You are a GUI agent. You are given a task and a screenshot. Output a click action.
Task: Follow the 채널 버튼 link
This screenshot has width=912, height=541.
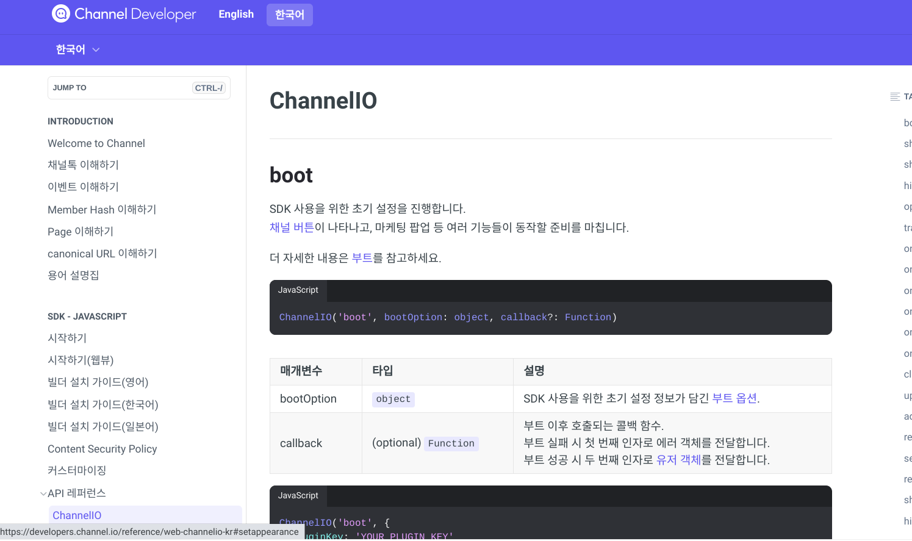tap(292, 228)
